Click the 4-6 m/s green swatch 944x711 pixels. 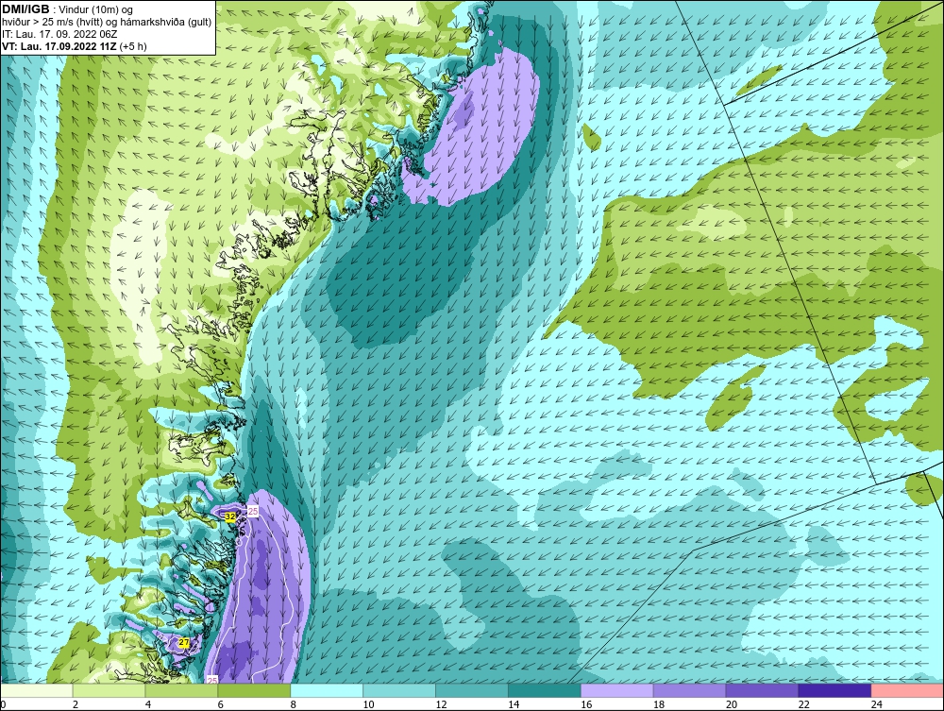pos(181,690)
